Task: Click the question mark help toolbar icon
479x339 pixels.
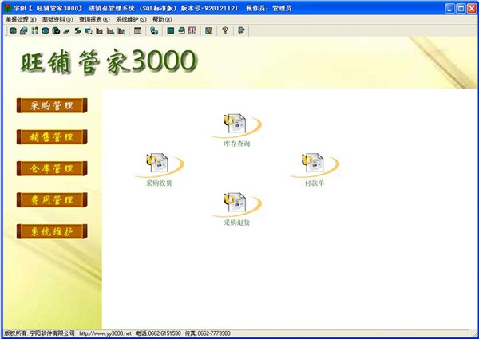Action: pos(225,30)
